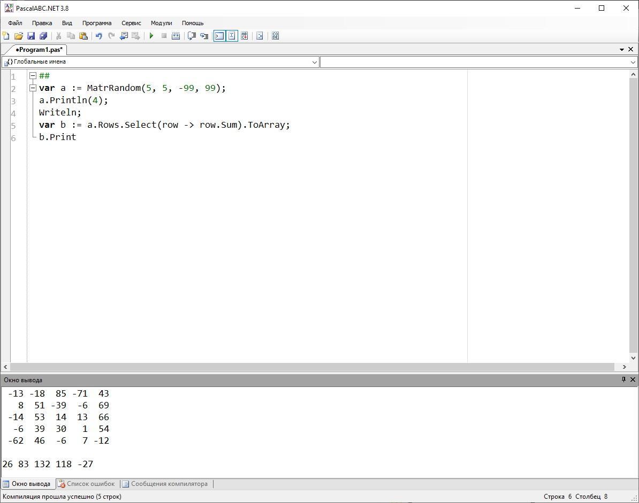This screenshot has width=639, height=503.
Task: Open the Вид menu
Action: pyautogui.click(x=67, y=23)
